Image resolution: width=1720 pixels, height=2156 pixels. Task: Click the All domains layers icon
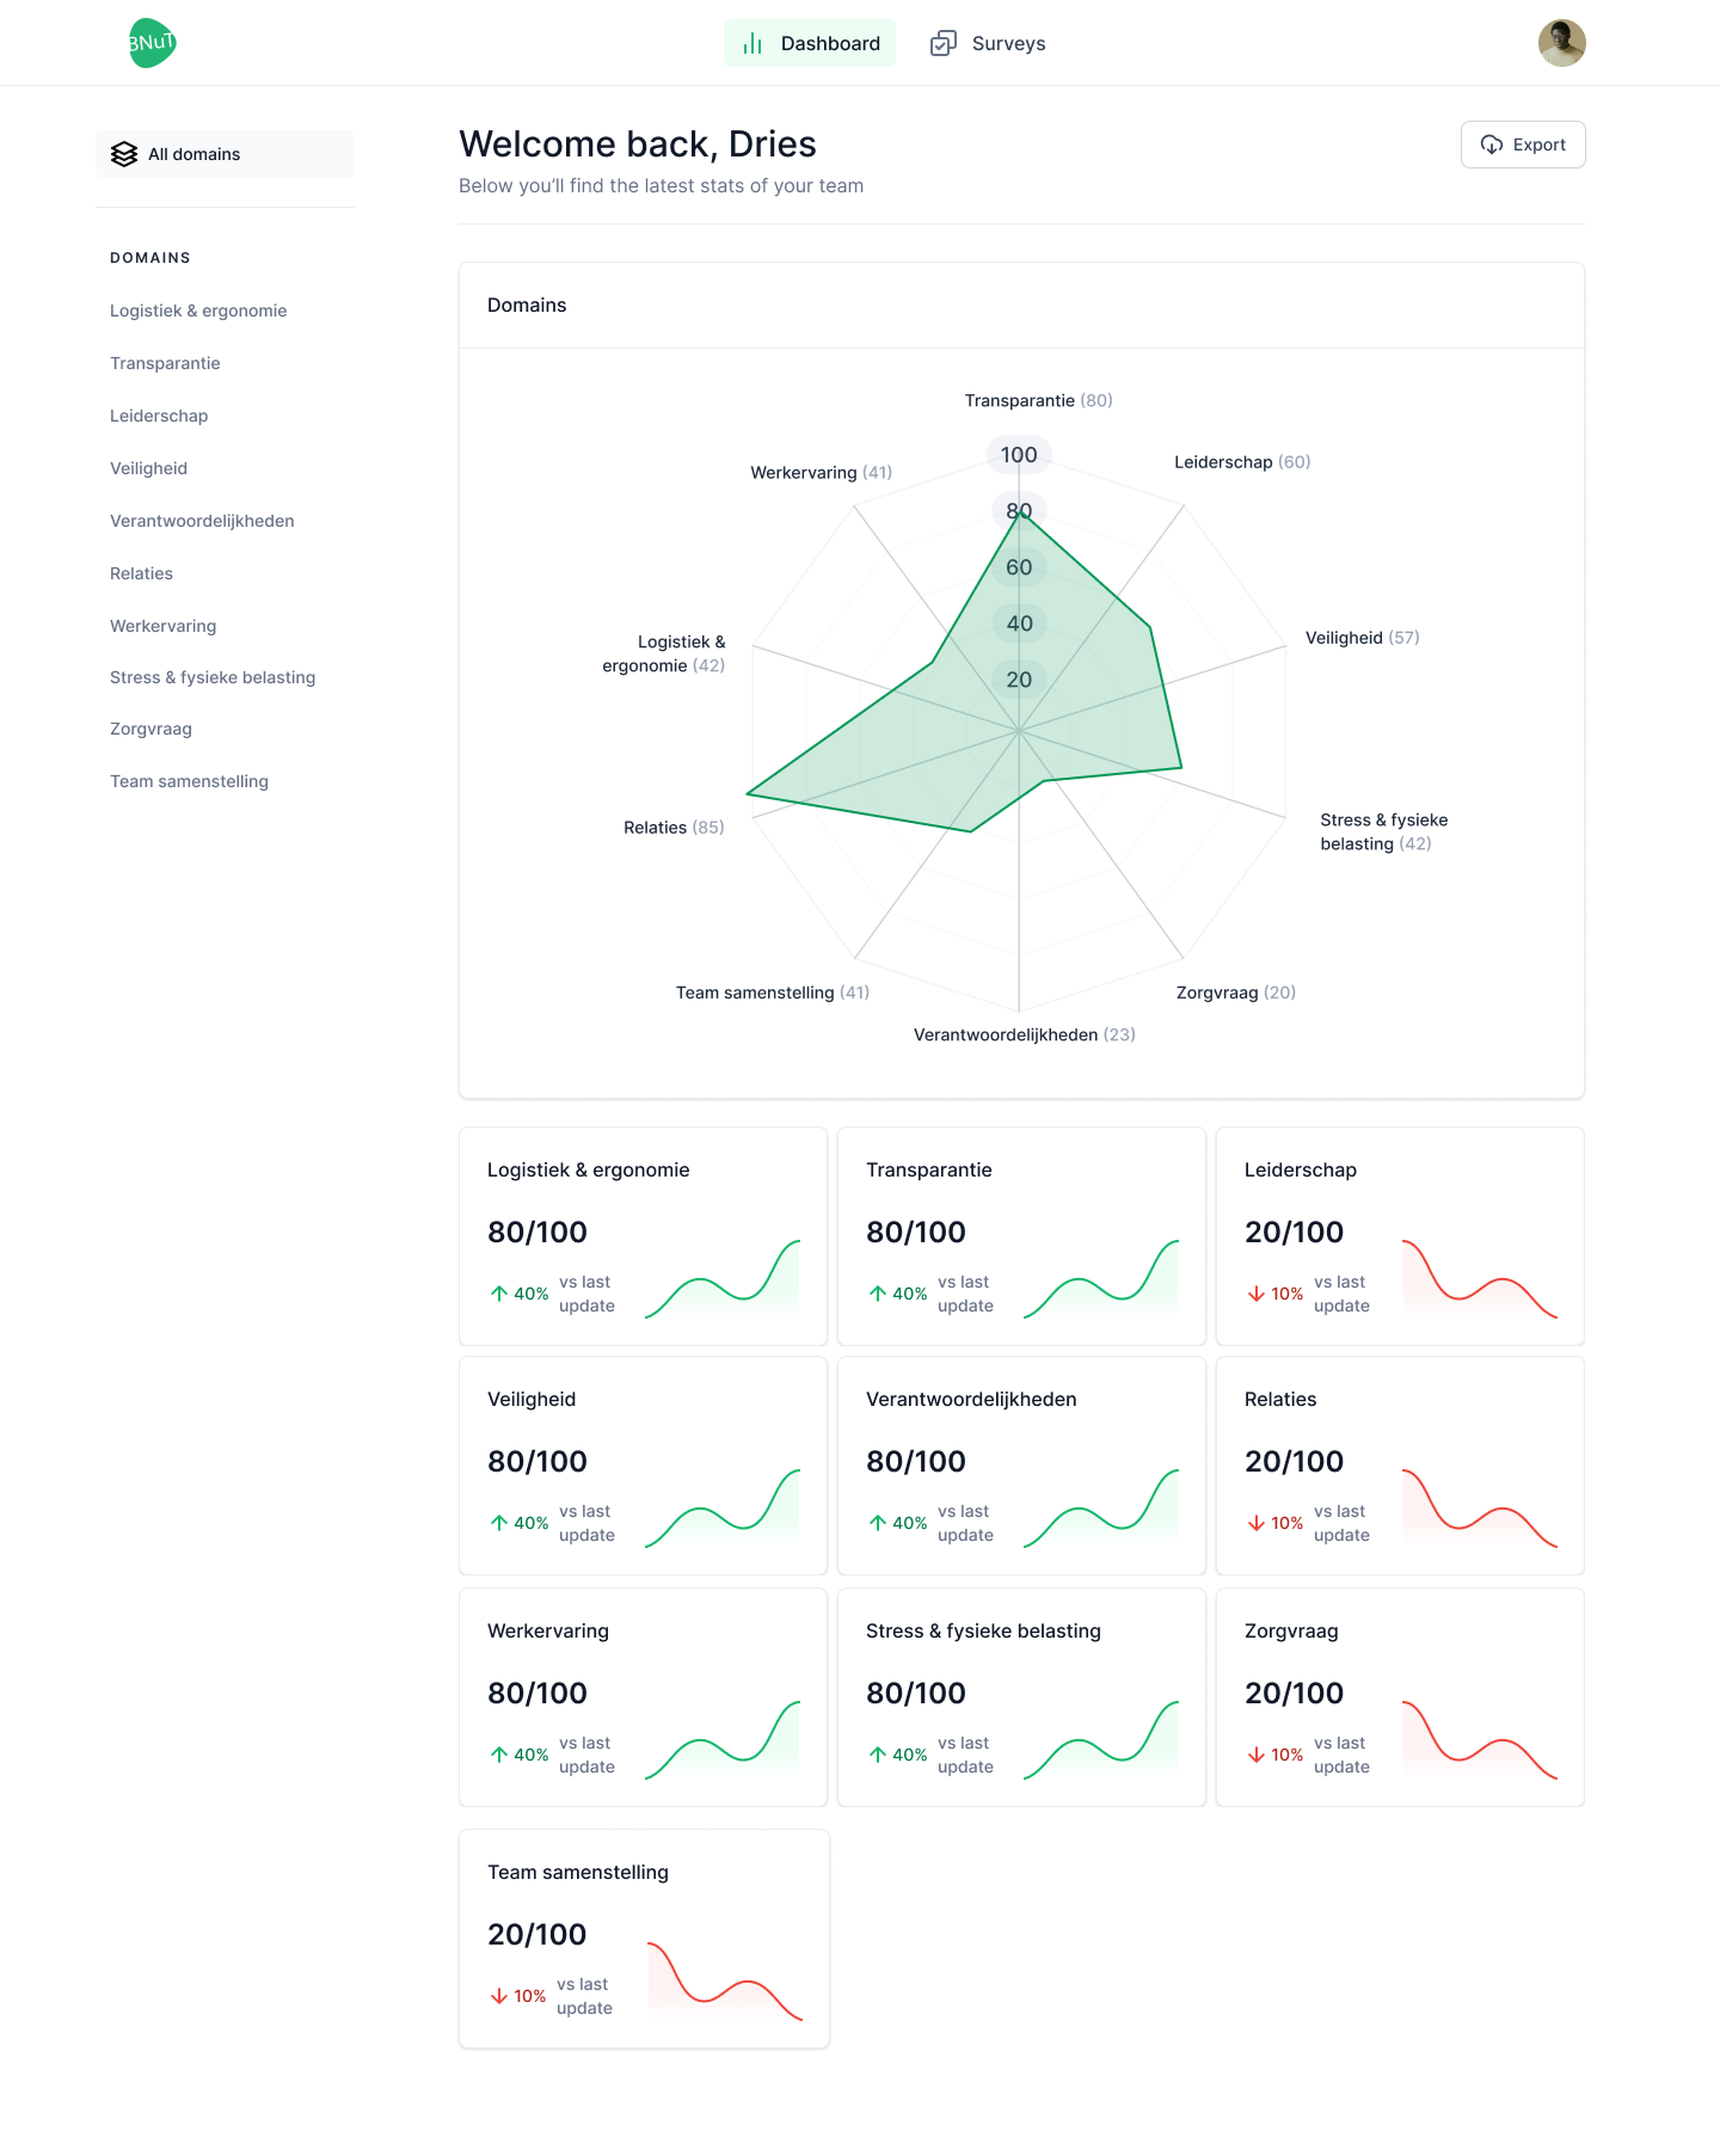click(124, 154)
